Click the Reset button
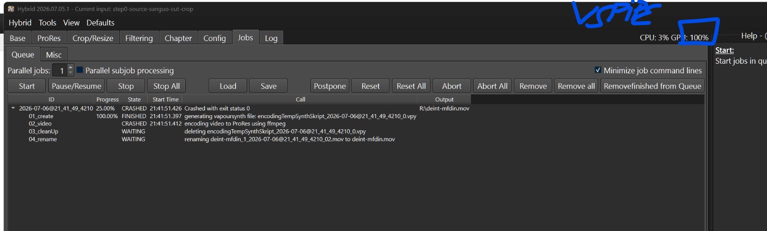Screen dimensions: 767x231 [x=371, y=86]
